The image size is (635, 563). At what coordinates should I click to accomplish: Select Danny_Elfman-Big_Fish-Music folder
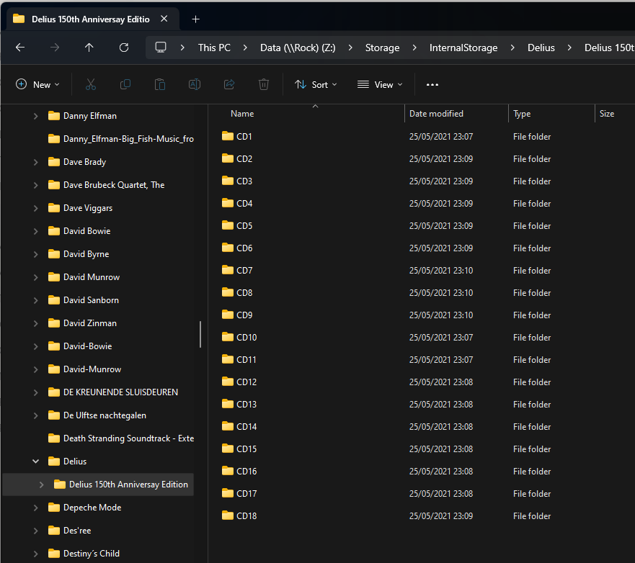point(128,139)
